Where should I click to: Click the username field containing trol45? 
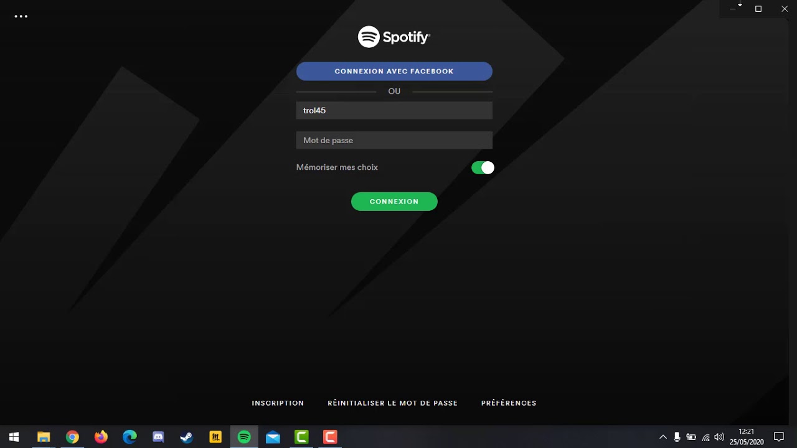tap(394, 110)
